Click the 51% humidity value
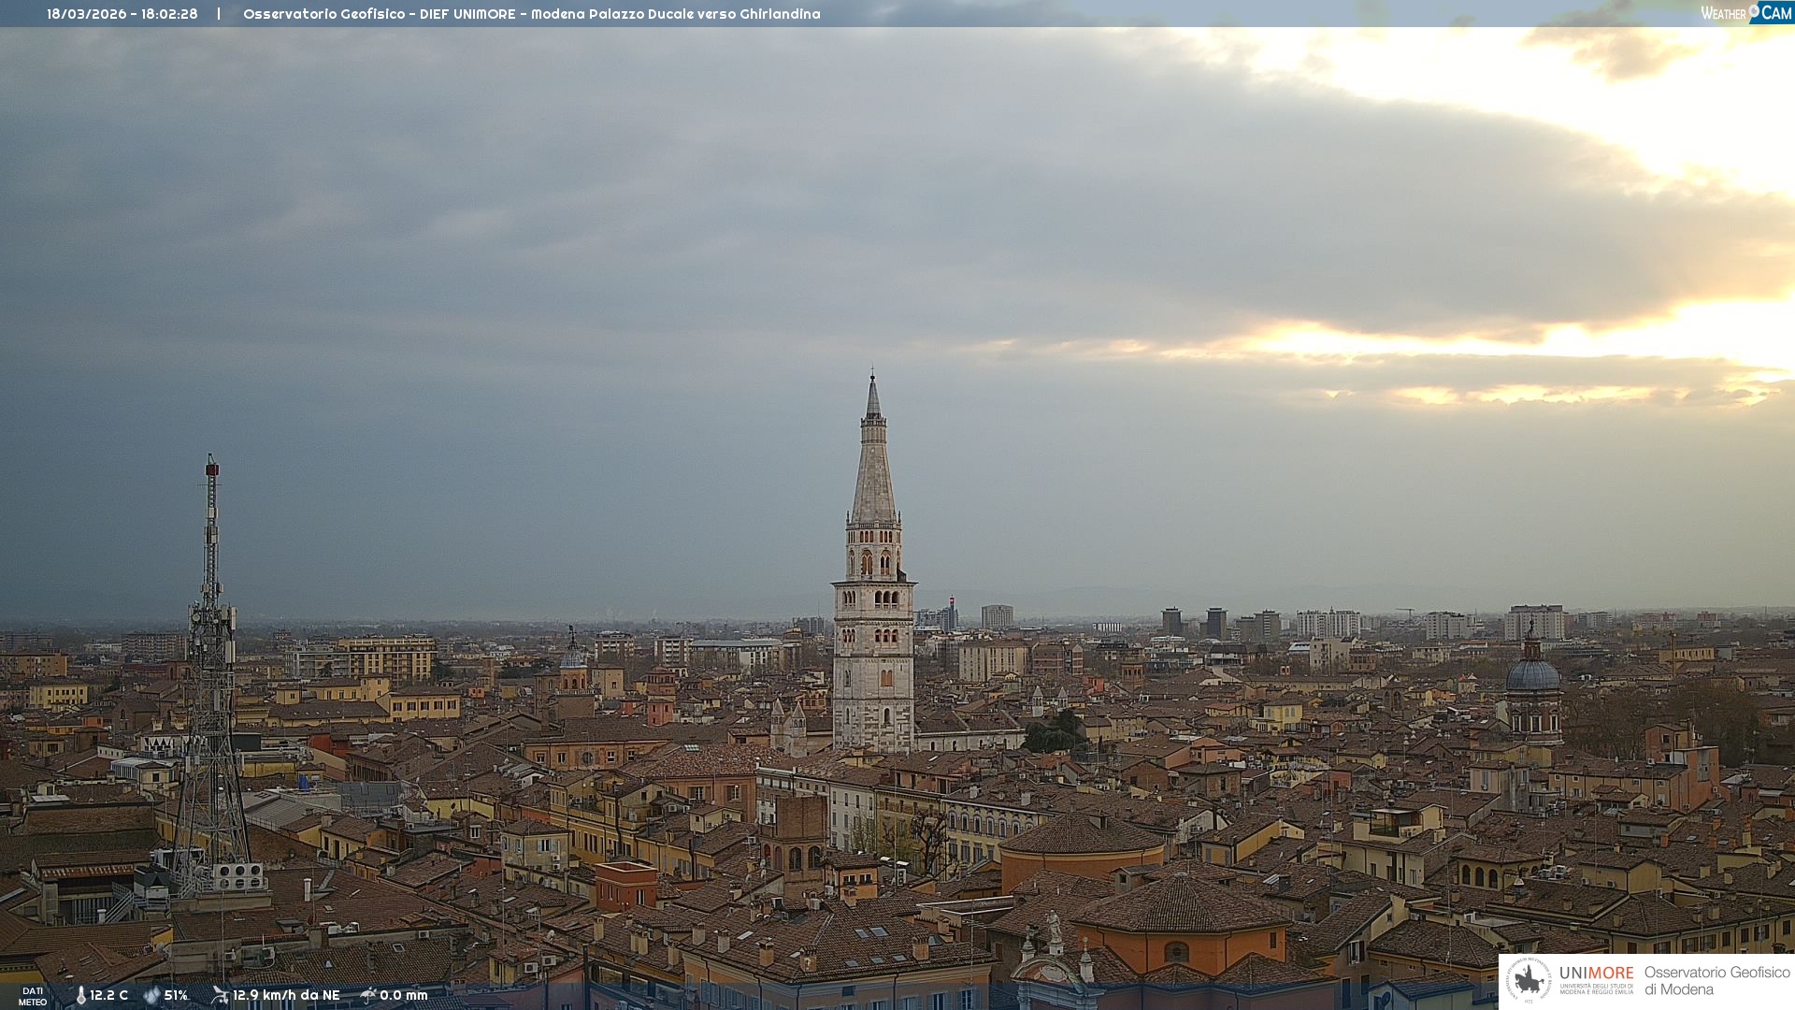This screenshot has height=1010, width=1795. click(176, 995)
